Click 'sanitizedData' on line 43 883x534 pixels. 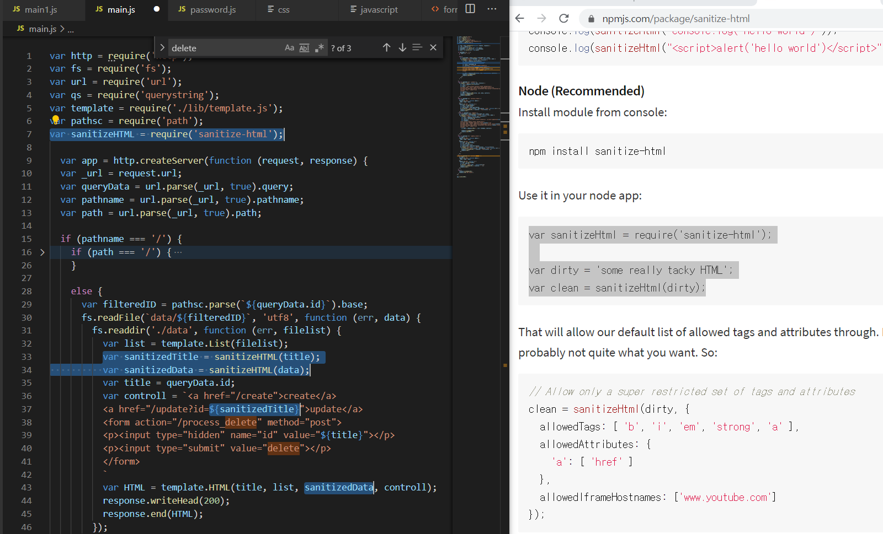(339, 487)
